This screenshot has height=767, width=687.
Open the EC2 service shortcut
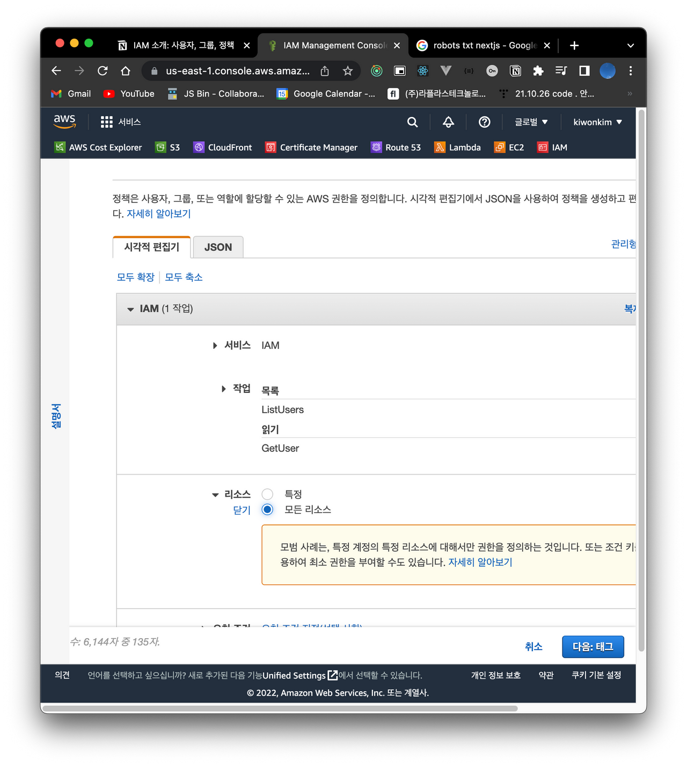(509, 147)
